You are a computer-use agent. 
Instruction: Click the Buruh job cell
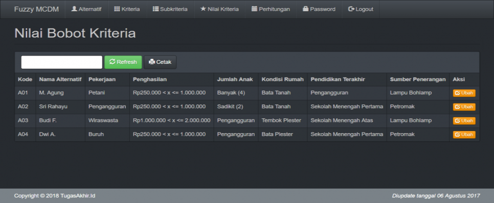pyautogui.click(x=107, y=135)
